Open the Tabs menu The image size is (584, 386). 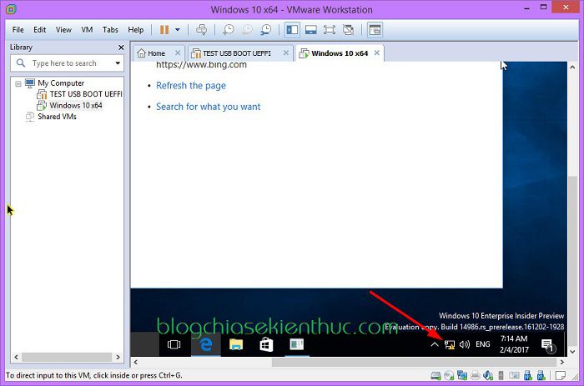click(110, 30)
